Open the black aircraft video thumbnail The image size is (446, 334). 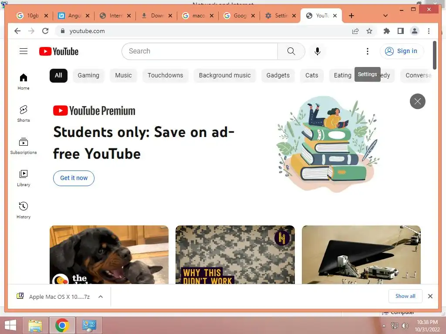(x=361, y=254)
